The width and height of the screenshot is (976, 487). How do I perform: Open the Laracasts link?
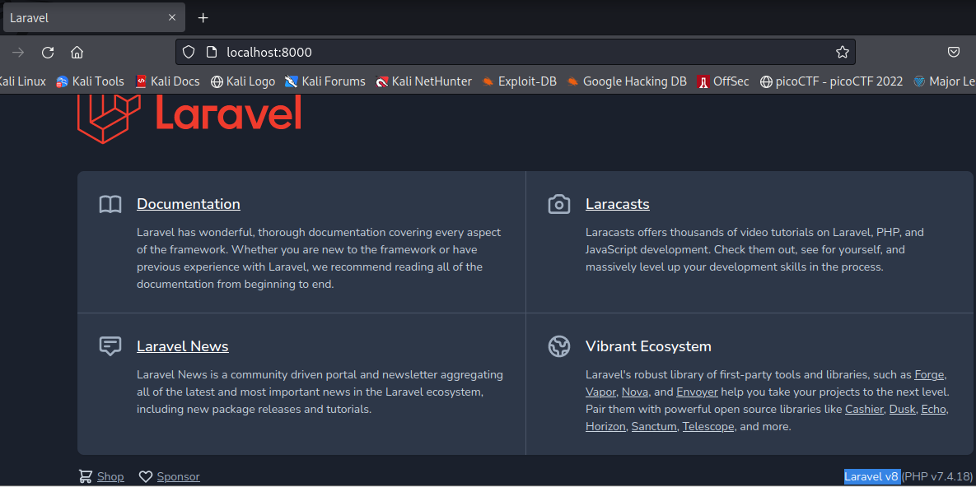point(618,204)
